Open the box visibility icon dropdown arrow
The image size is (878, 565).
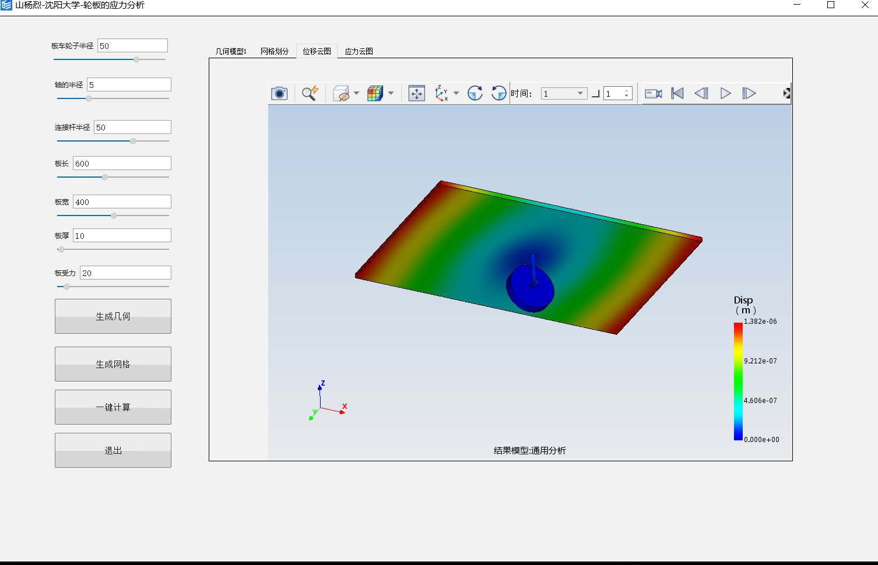pos(356,93)
